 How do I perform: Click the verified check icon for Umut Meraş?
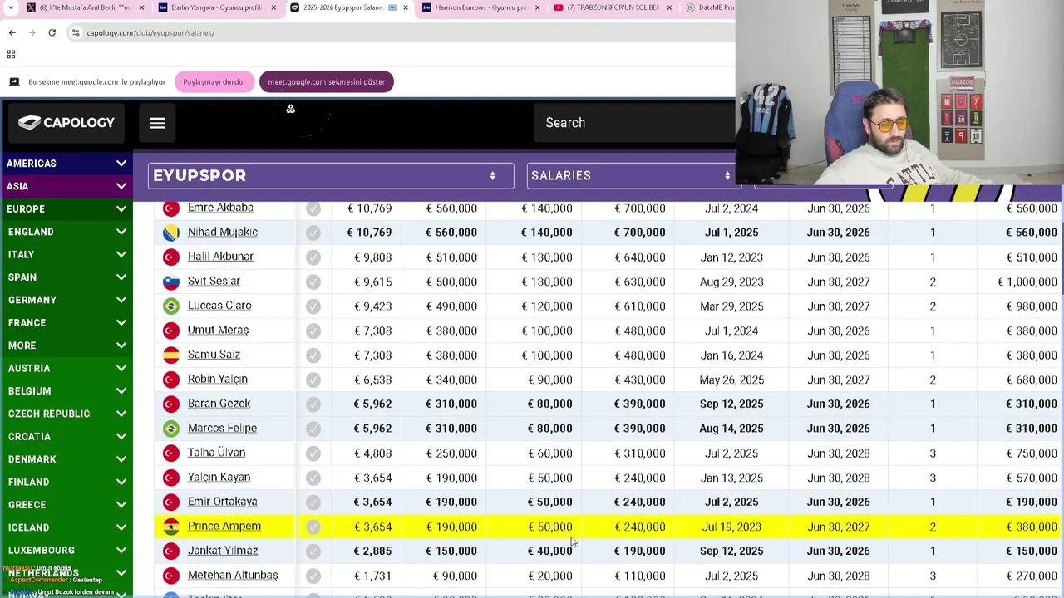[x=313, y=331]
